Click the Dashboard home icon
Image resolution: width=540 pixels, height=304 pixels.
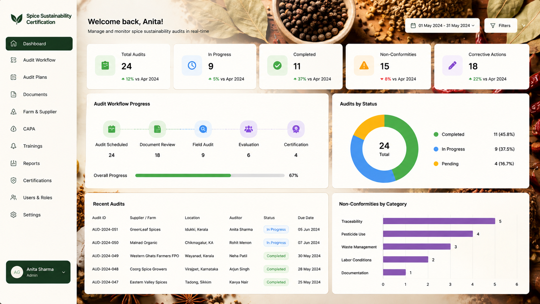click(x=14, y=44)
